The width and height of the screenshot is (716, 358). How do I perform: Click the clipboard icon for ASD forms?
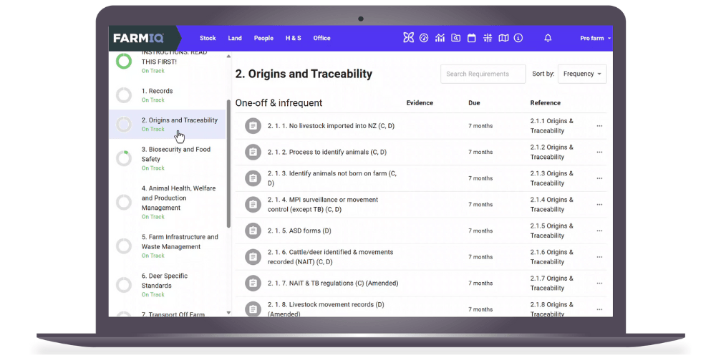tap(252, 231)
